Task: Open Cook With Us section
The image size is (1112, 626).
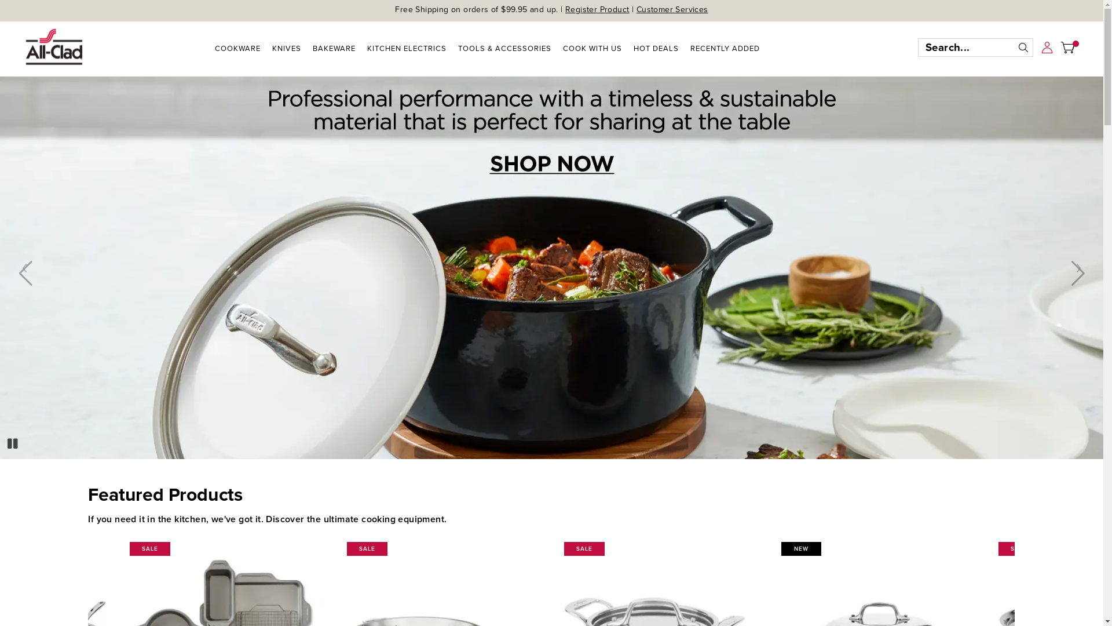Action: point(592,49)
